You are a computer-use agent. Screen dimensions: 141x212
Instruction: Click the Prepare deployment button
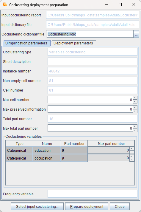click(x=87, y=206)
